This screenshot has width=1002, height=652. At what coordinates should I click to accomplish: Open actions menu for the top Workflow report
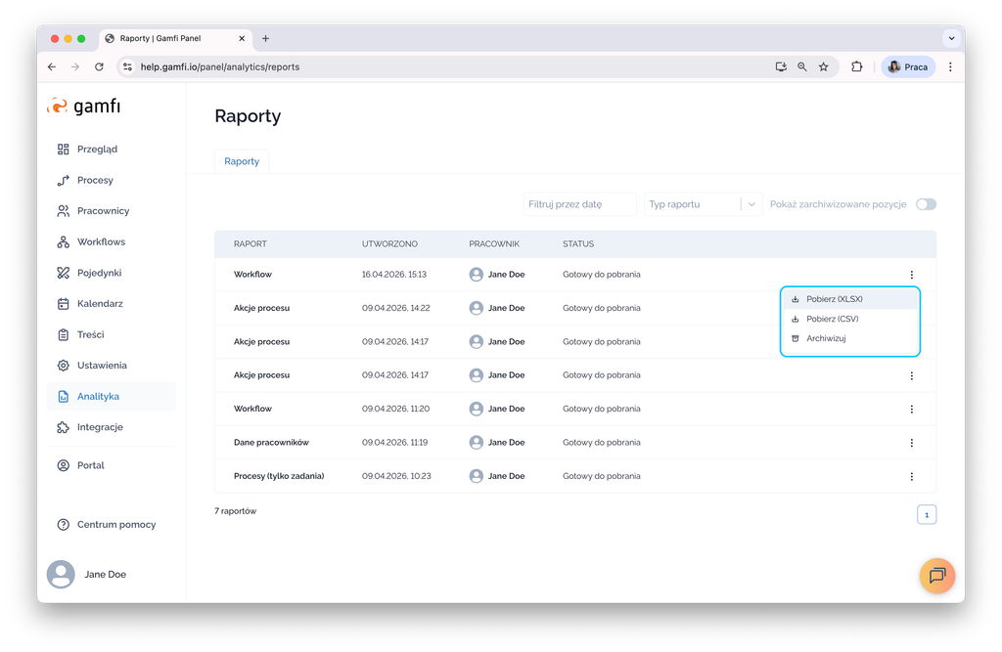[911, 275]
